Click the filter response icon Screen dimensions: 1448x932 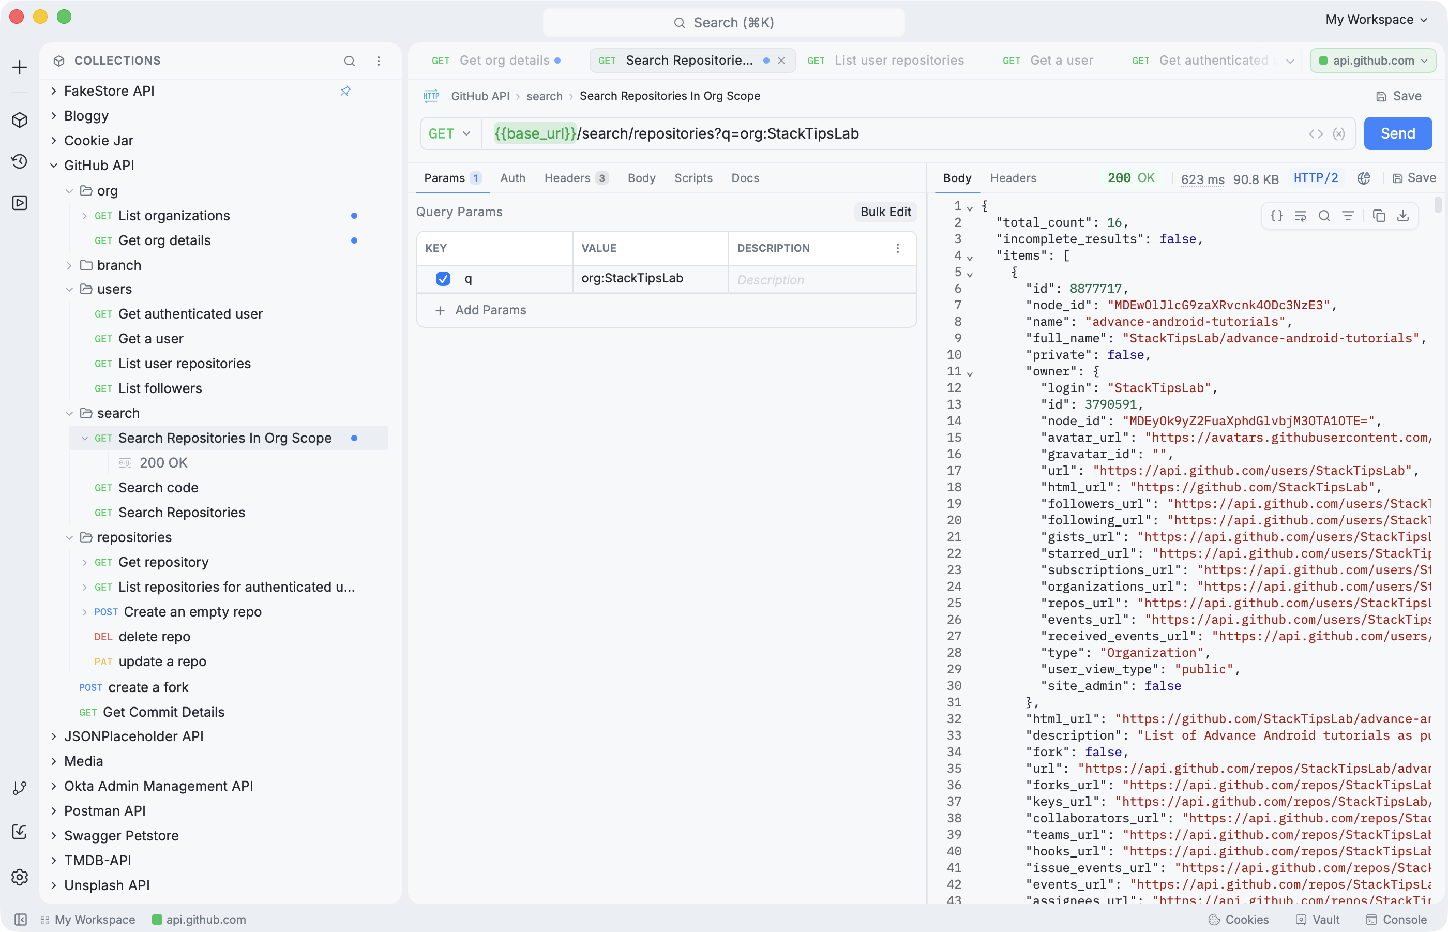click(1348, 216)
